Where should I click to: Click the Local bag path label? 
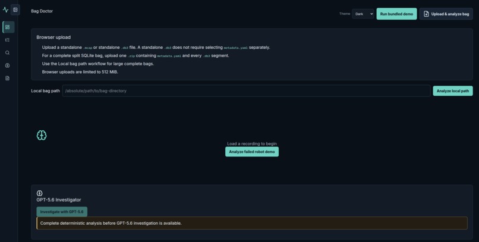46,91
